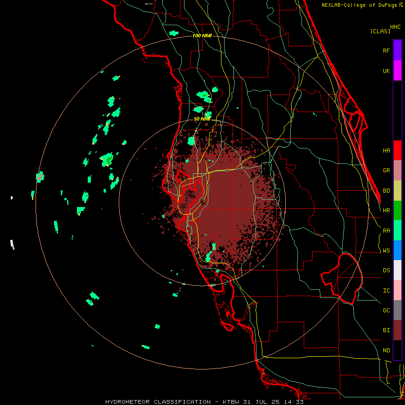405x405 pixels.
Task: Click the blue WS color swatch
Action: click(397, 250)
